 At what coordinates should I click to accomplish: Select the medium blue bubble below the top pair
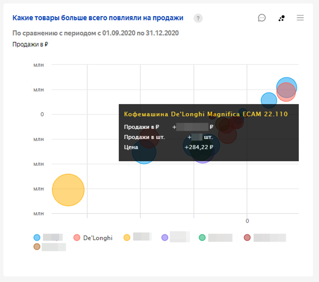[269, 100]
